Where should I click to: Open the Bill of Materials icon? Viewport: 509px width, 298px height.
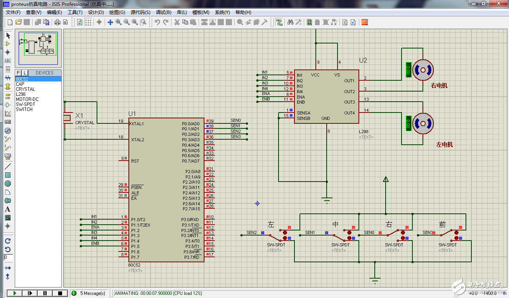[x=344, y=22]
